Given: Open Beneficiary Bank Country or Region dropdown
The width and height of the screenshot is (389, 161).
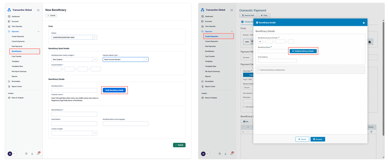Looking at the screenshot, I should [x=95, y=59].
